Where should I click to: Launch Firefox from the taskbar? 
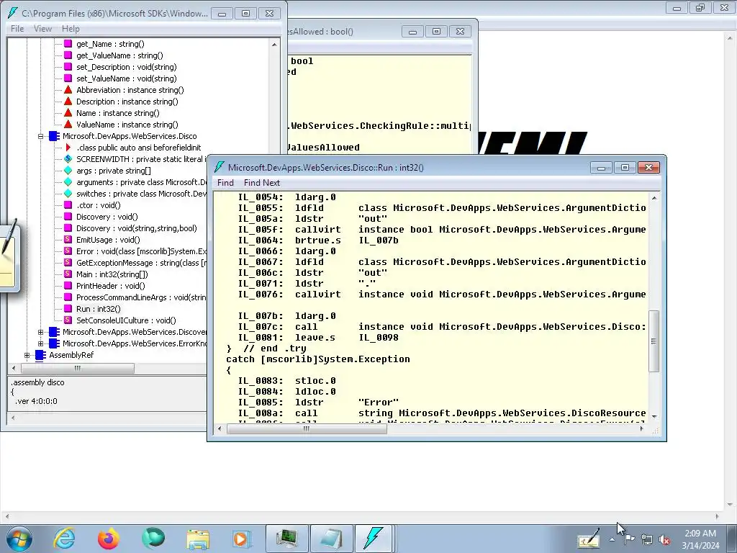pyautogui.click(x=108, y=538)
